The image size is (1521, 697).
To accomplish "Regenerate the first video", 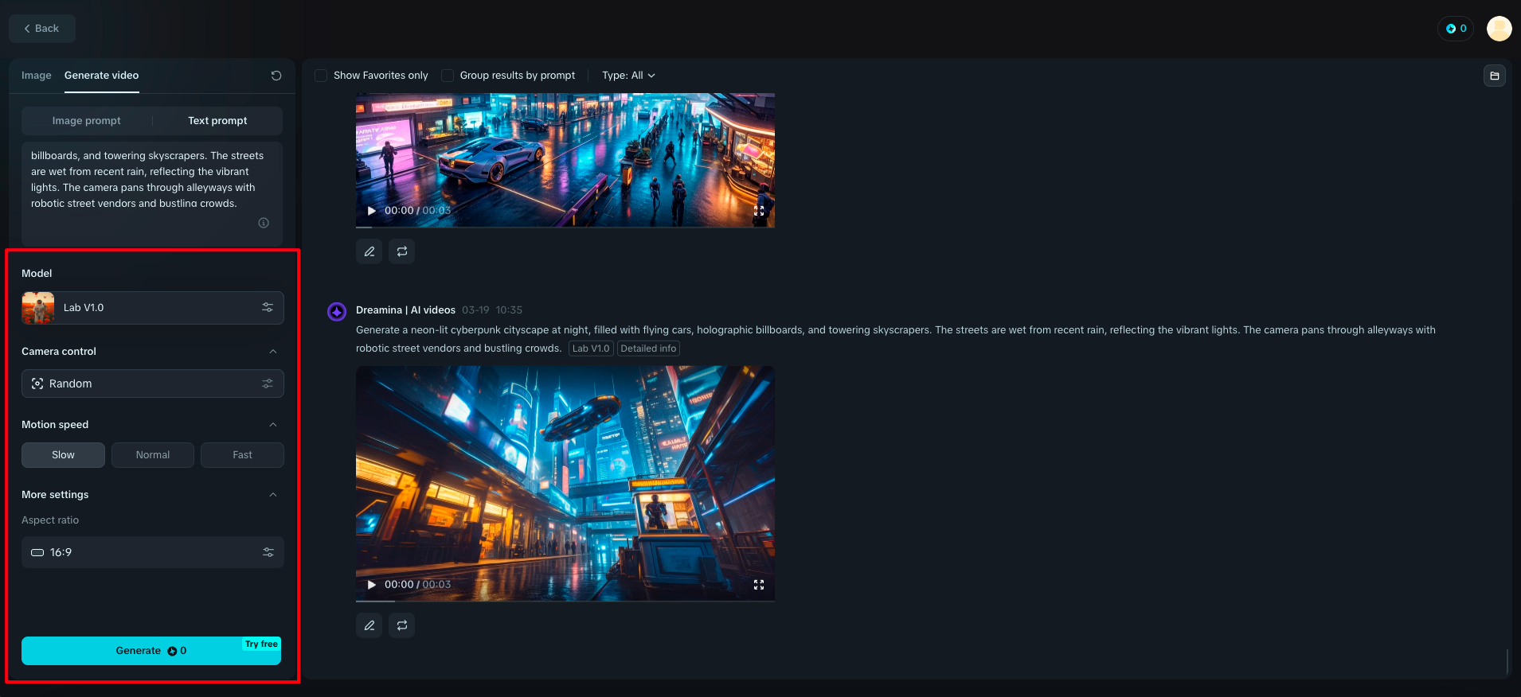I will (x=402, y=251).
